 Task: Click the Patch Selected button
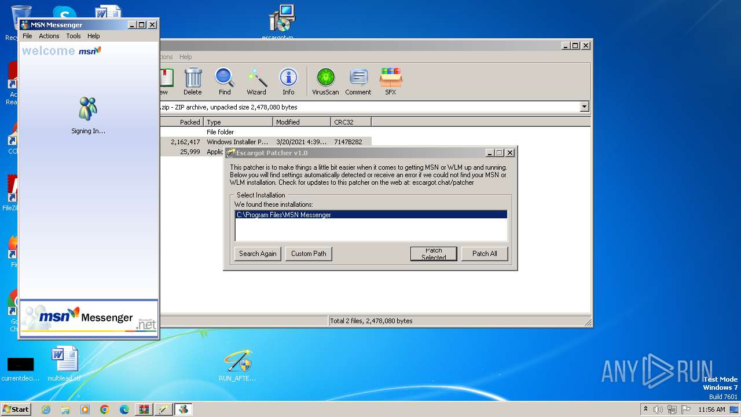434,254
